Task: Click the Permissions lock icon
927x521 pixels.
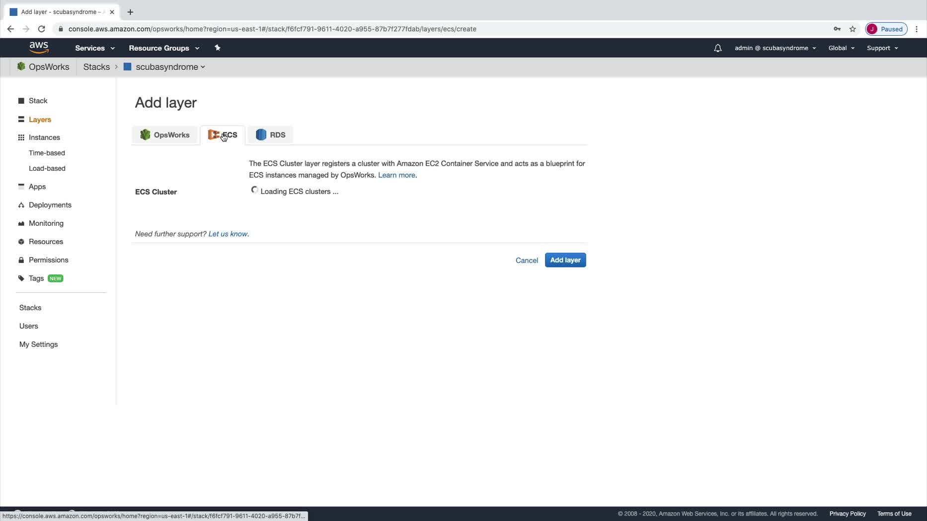Action: pos(21,260)
